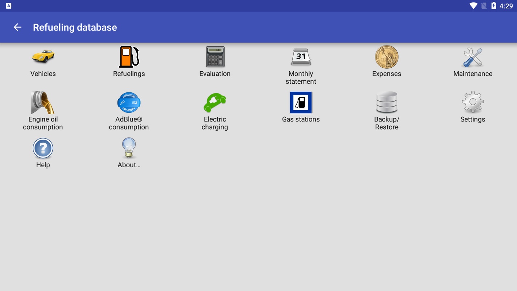This screenshot has height=291, width=517.
Task: Tap the 4:29 clock in status bar
Action: click(x=506, y=6)
